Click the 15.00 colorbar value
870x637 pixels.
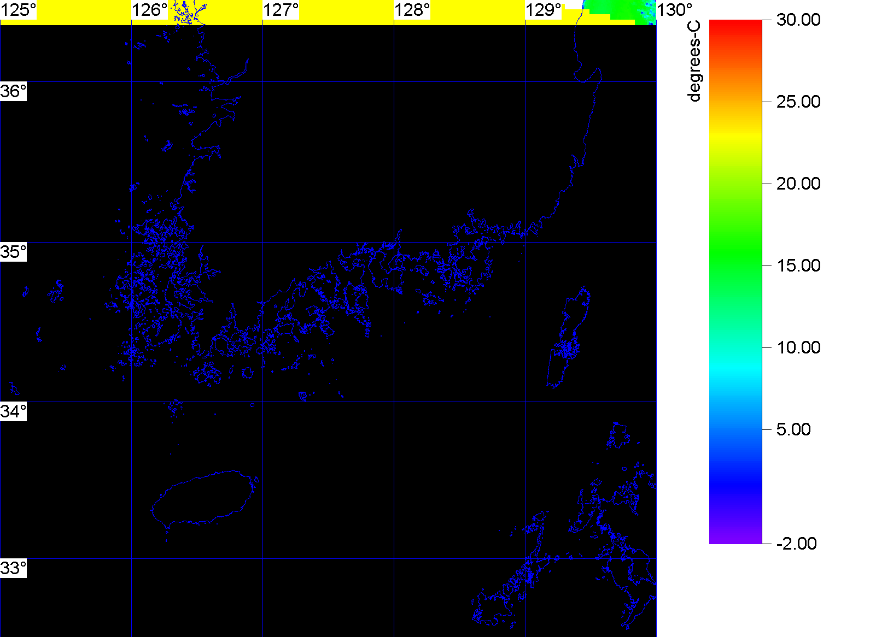pyautogui.click(x=798, y=266)
